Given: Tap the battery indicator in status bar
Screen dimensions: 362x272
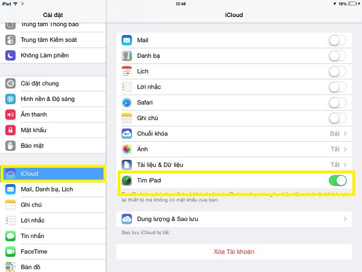Looking at the screenshot, I should point(352,4).
